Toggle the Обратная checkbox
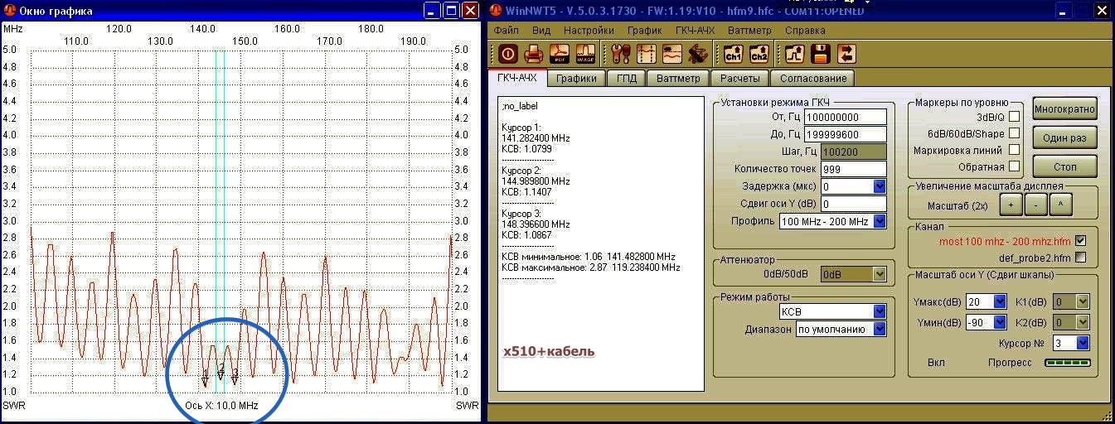 (1014, 166)
